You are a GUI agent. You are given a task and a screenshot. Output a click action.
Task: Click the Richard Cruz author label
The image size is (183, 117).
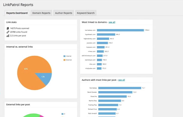tap(93, 109)
